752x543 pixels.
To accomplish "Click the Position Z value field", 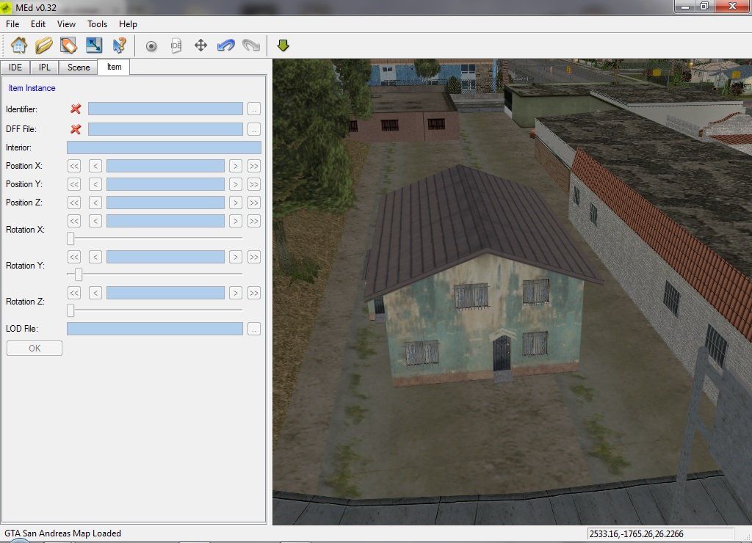I will [x=165, y=203].
